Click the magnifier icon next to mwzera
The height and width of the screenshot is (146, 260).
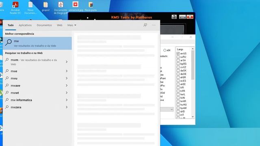point(7,107)
